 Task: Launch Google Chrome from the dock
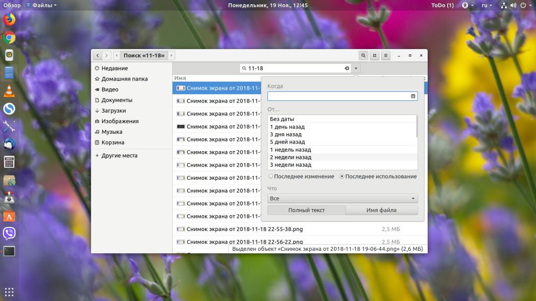tap(9, 38)
